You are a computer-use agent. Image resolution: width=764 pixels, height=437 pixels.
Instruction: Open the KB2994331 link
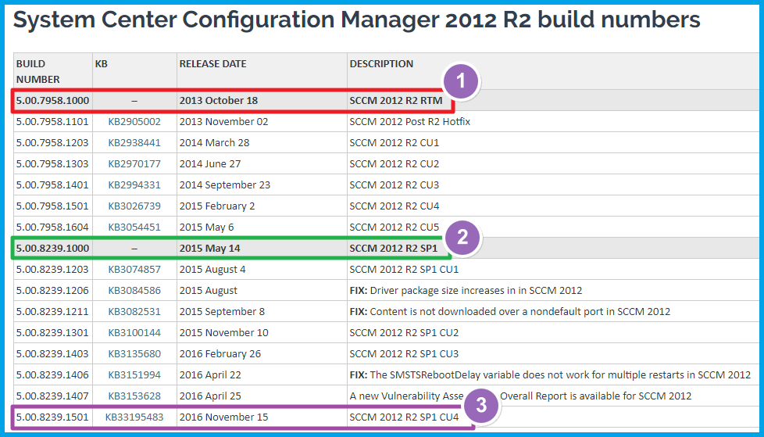click(x=134, y=184)
